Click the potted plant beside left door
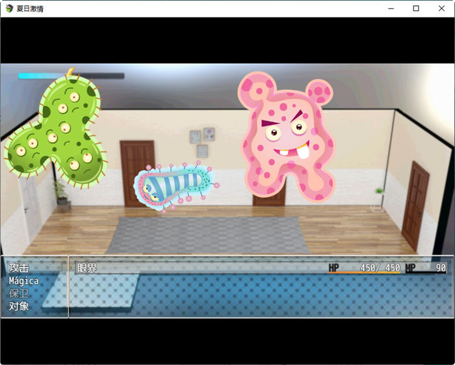Screen dimensions: 455x365 click(61, 195)
